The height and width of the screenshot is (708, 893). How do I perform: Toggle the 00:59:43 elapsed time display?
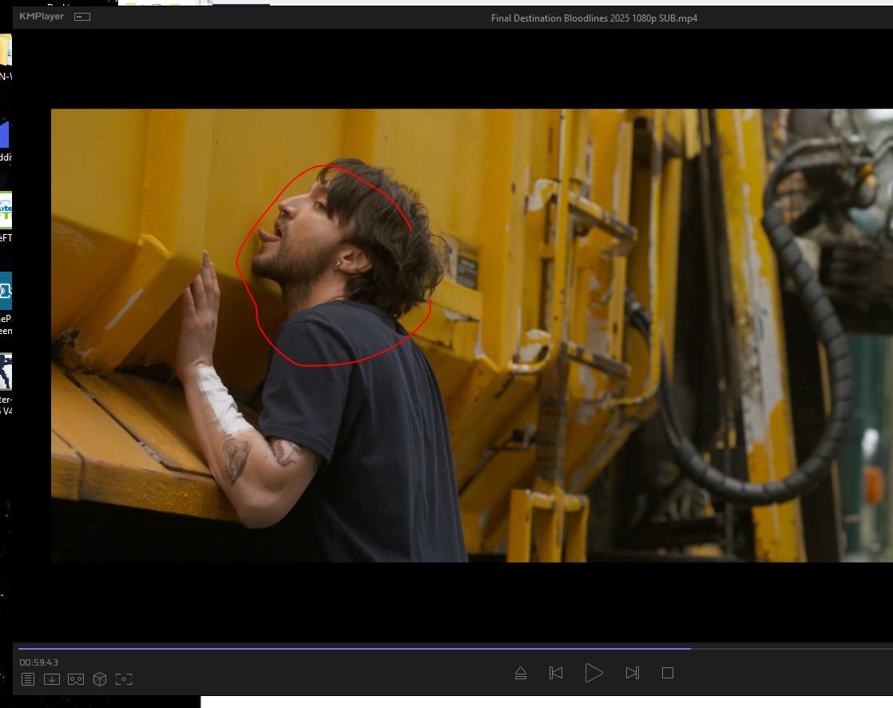(x=39, y=662)
